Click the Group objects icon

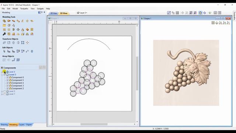coord(18,51)
